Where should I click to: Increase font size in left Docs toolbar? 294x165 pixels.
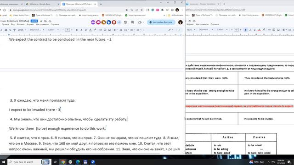(x=72, y=30)
